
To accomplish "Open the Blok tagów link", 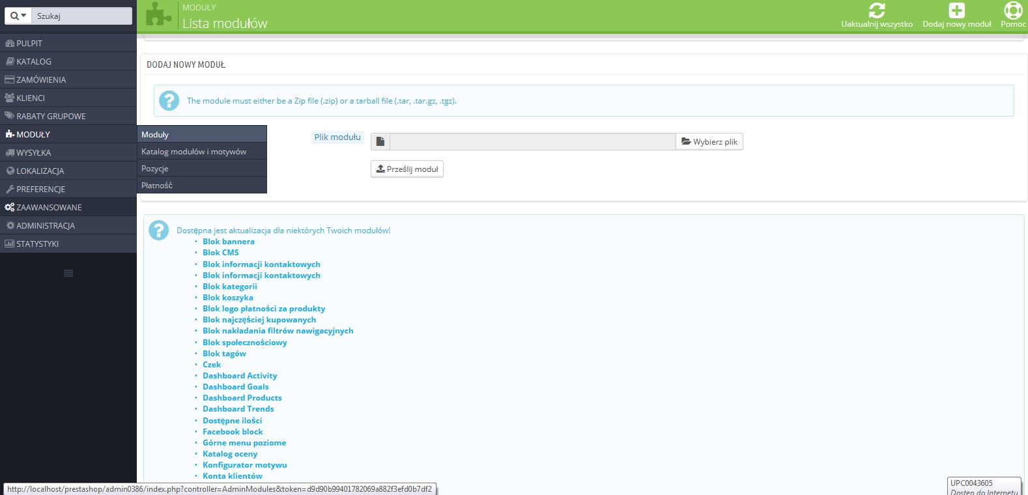I will (224, 354).
